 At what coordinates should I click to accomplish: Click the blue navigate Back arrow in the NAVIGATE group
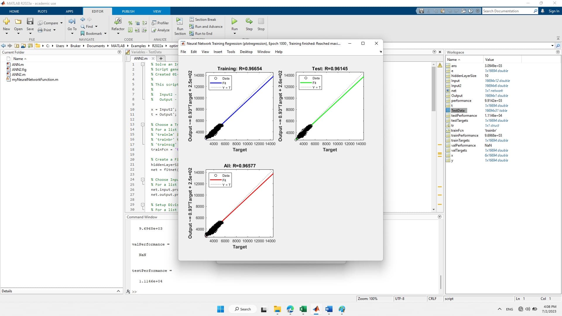(x=83, y=19)
